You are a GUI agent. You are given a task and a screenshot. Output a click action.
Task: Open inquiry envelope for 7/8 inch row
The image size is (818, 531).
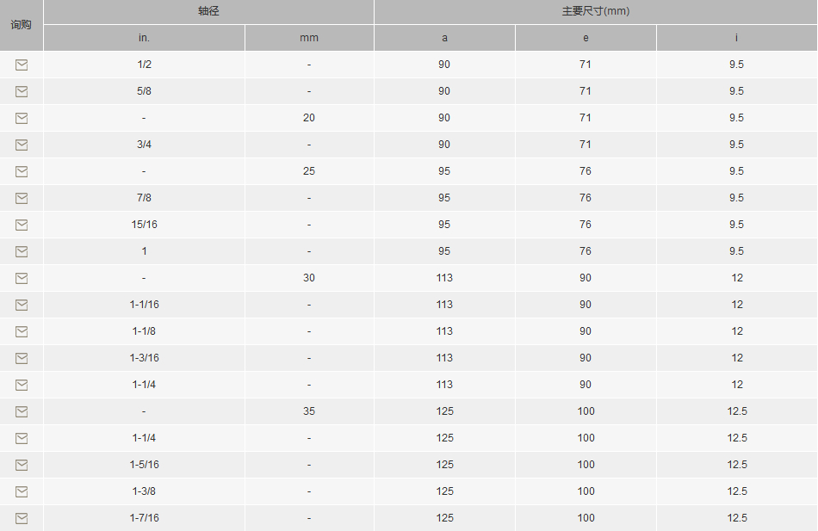(22, 198)
